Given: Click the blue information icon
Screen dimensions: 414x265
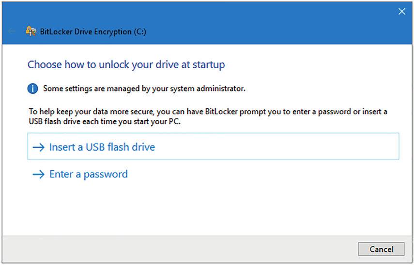Looking at the screenshot, I should 33,88.
